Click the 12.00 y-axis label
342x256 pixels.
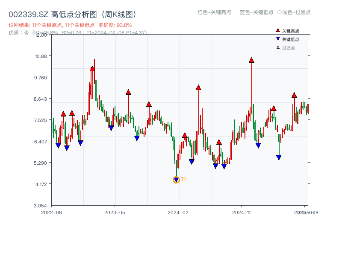click(41, 35)
